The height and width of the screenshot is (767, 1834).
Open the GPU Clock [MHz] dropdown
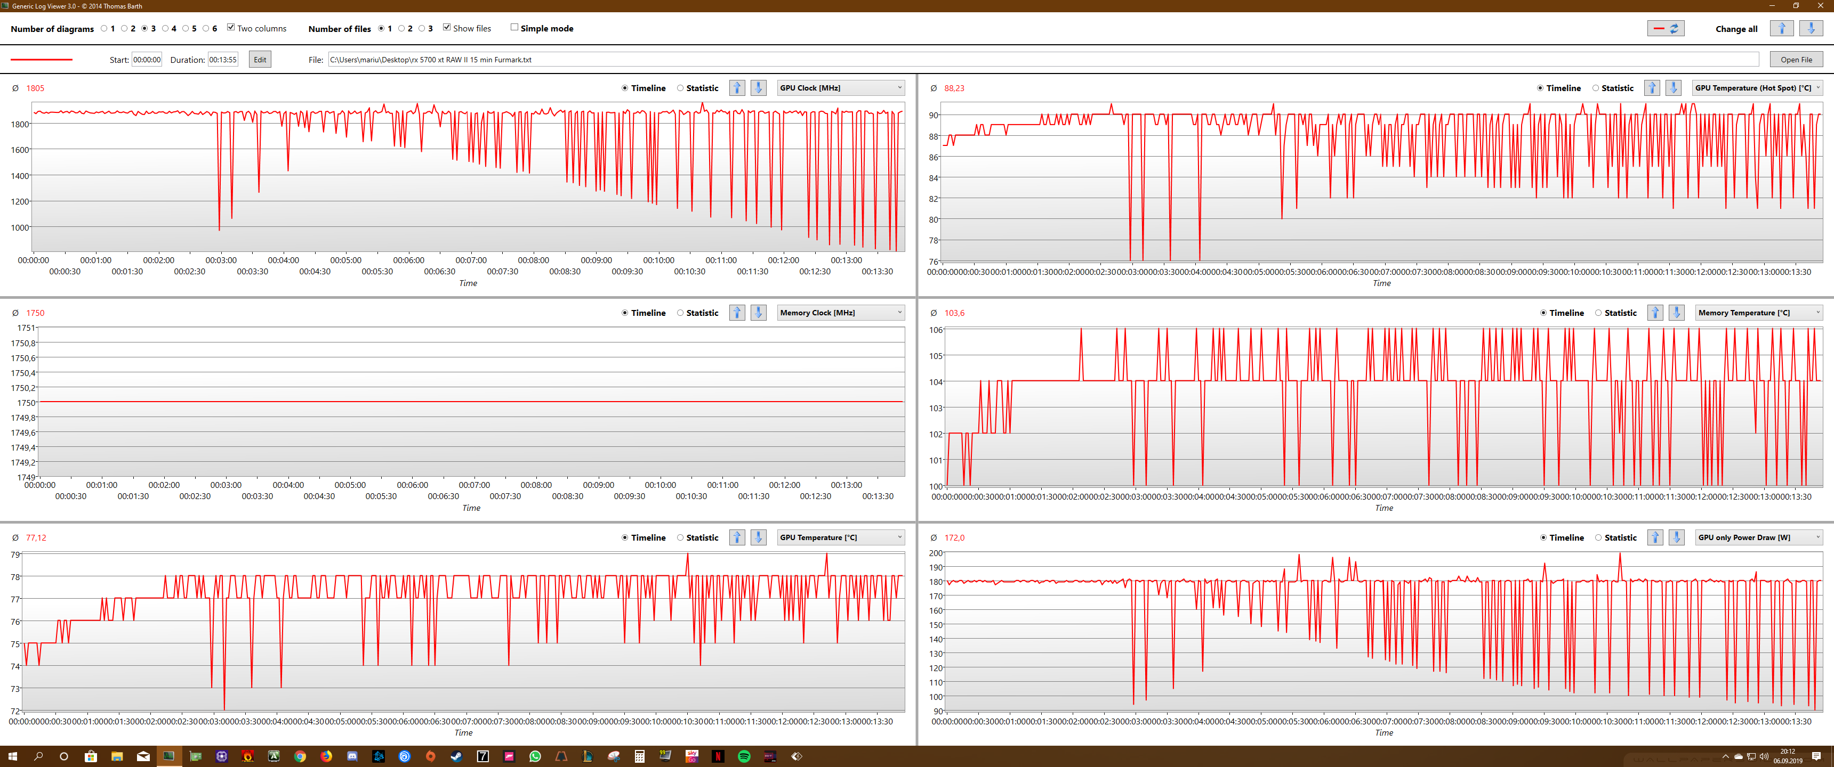[840, 88]
